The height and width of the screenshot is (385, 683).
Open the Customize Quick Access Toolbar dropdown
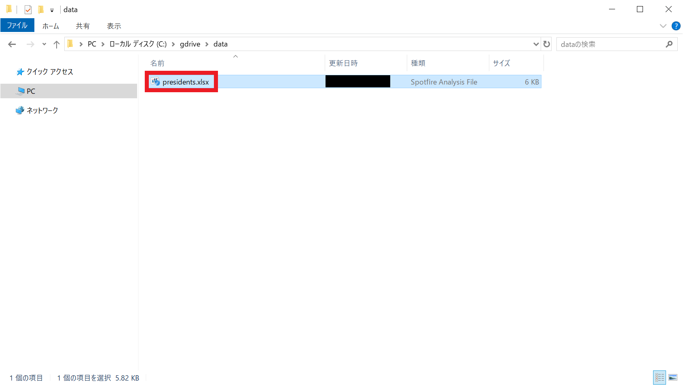tap(52, 10)
